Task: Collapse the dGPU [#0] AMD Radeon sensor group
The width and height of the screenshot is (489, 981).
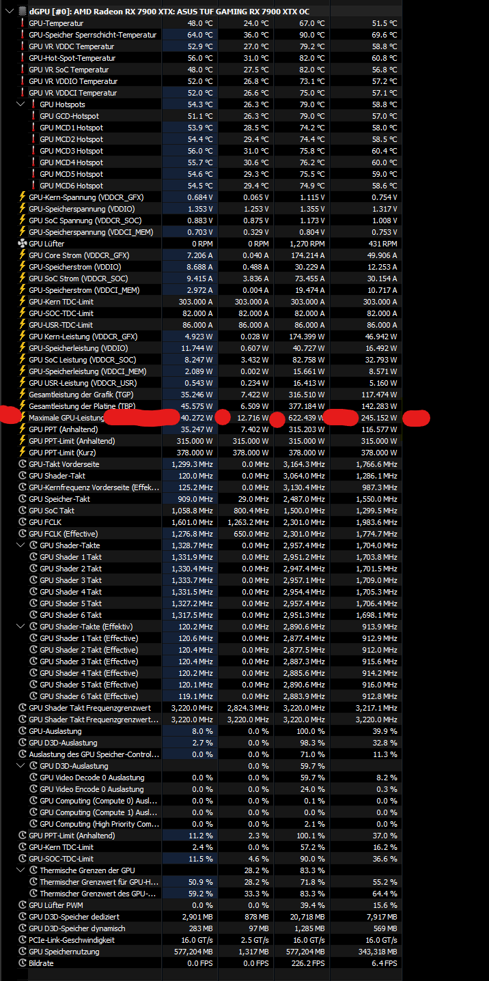Action: coord(8,12)
